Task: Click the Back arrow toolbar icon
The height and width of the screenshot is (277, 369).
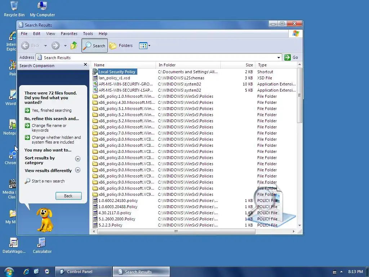Action: tap(25, 45)
